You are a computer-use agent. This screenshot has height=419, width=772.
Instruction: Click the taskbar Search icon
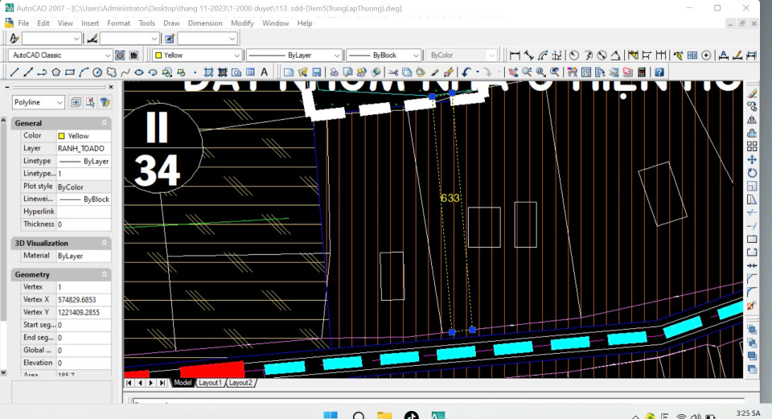359,416
